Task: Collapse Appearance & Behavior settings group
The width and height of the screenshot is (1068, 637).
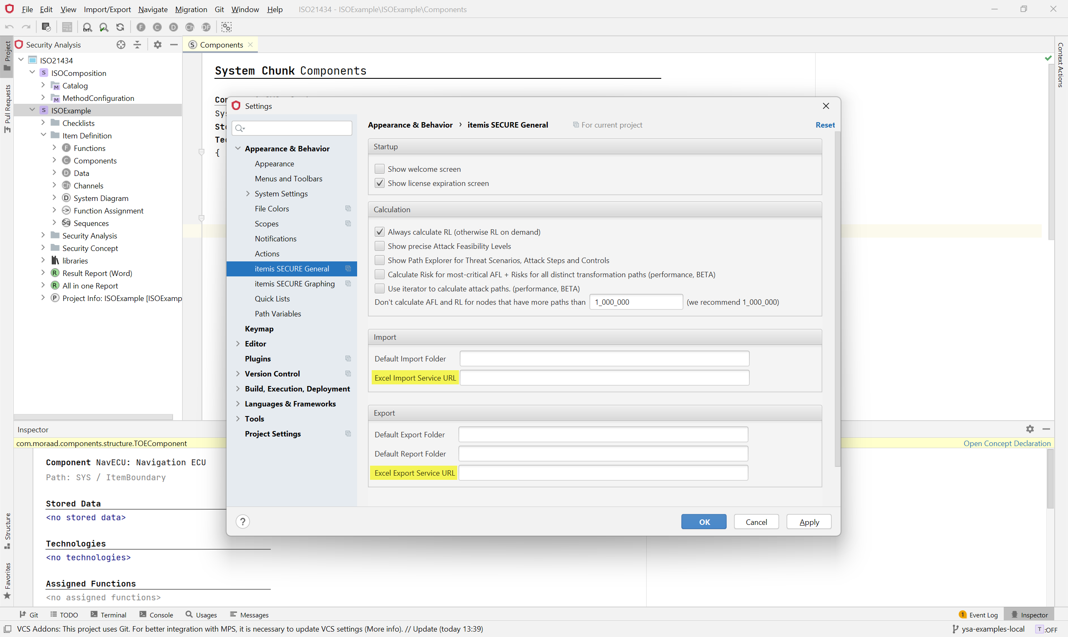Action: [x=238, y=148]
